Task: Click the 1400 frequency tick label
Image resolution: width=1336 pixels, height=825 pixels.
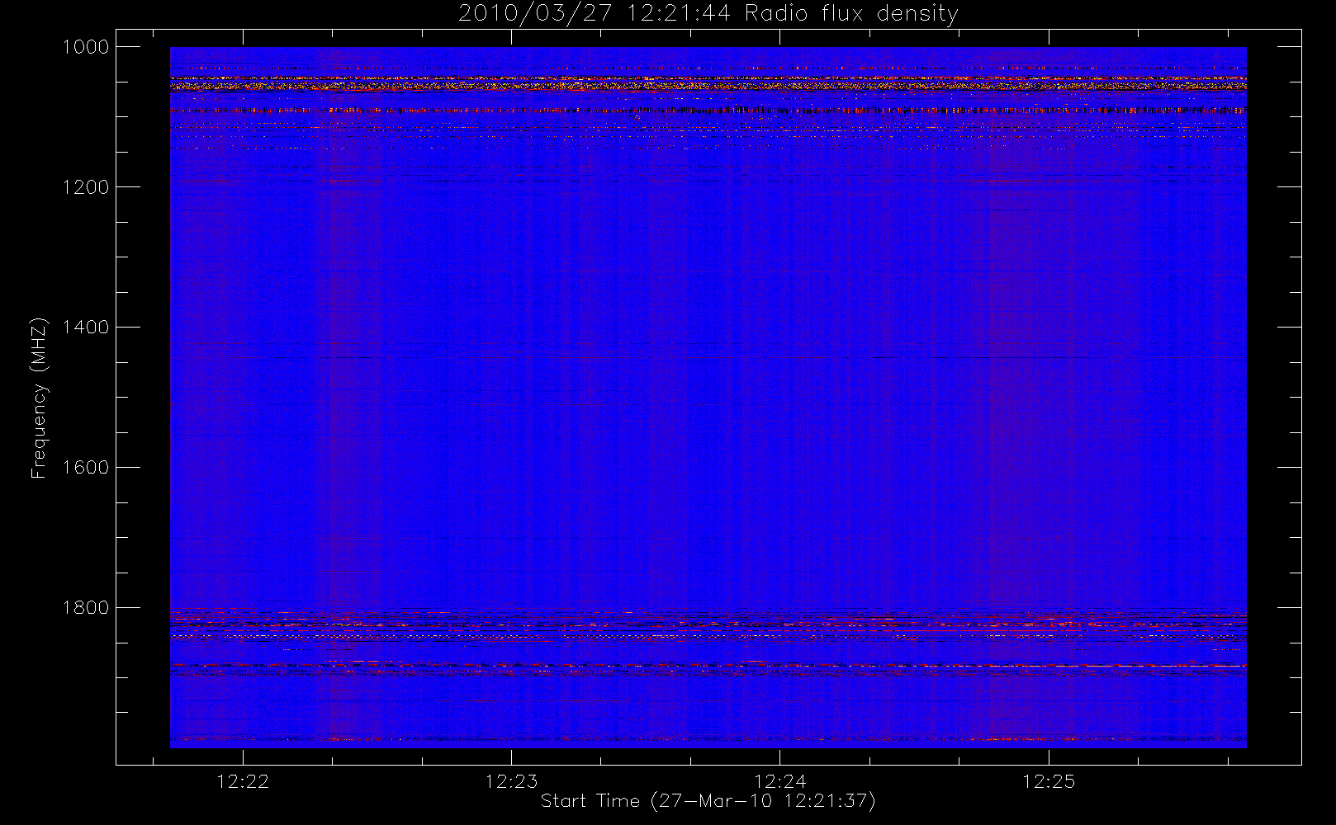Action: tap(86, 328)
